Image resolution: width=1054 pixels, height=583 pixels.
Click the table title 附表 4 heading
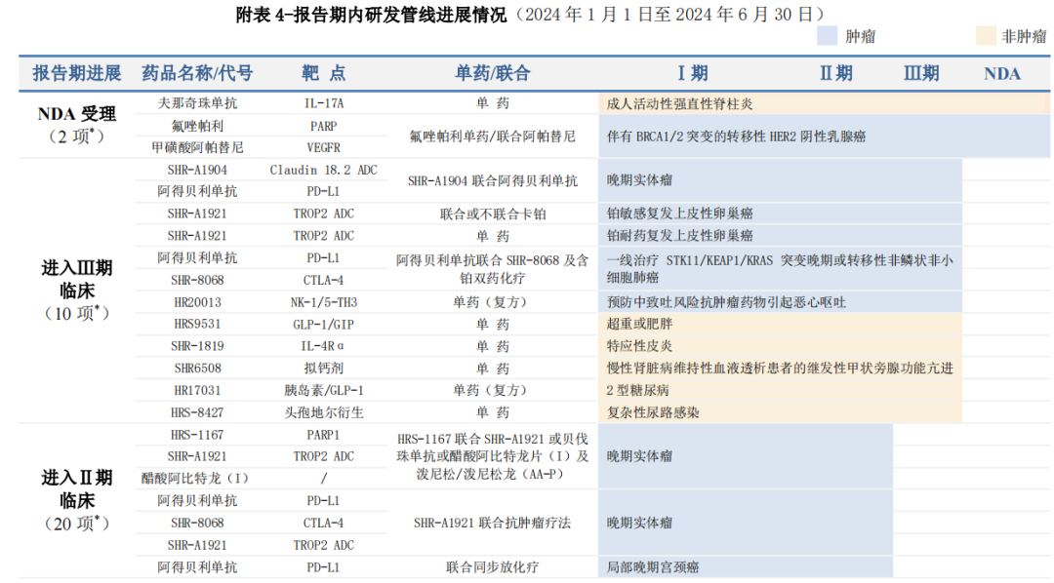coord(371,14)
